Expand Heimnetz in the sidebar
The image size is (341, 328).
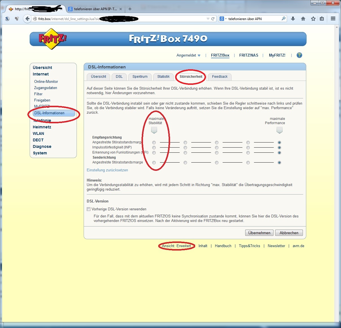42,127
